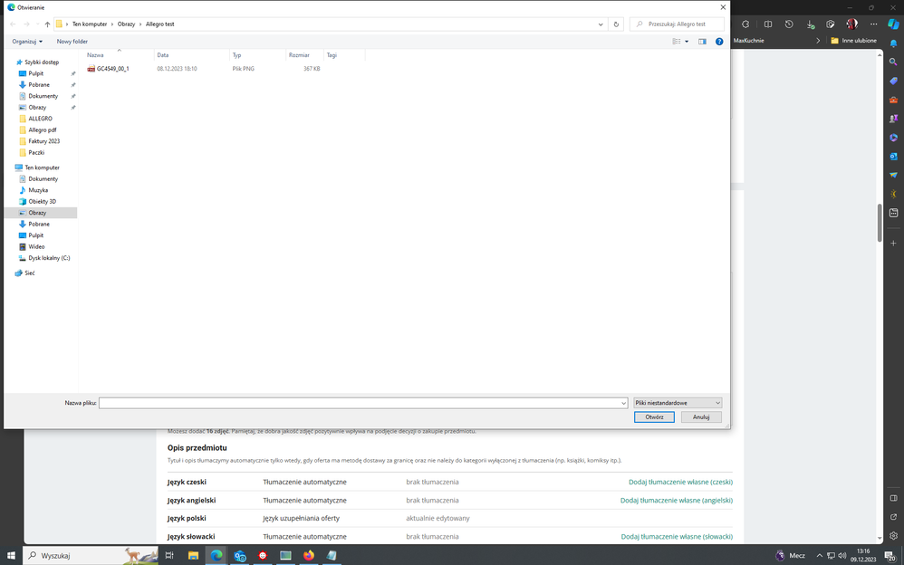The height and width of the screenshot is (565, 904).
Task: Sort files by the Typ column header
Action: coord(258,55)
